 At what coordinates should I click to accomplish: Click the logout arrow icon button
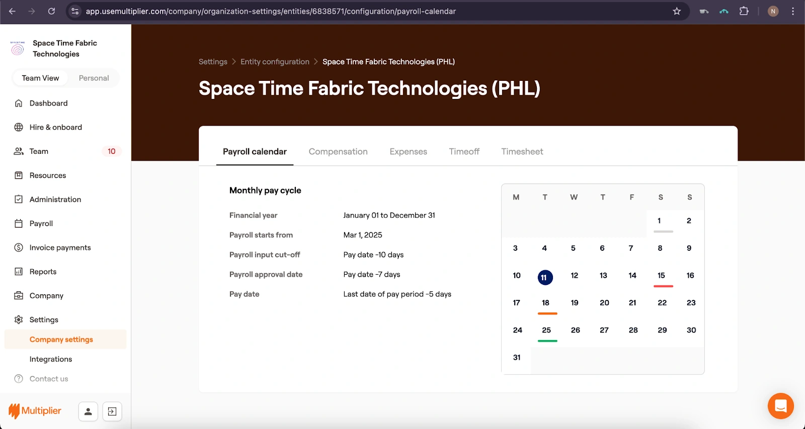coord(112,411)
